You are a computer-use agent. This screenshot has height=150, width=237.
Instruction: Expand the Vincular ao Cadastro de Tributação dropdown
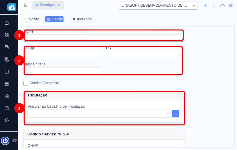click(168, 113)
